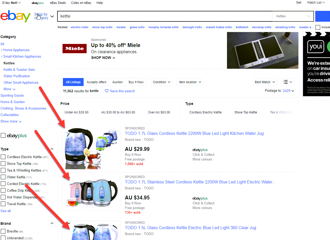Go to Other Small Appliances category

[x=21, y=82]
